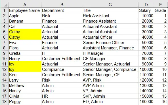Click the Select All corner triangle
This screenshot has height=105, width=168.
6,5
